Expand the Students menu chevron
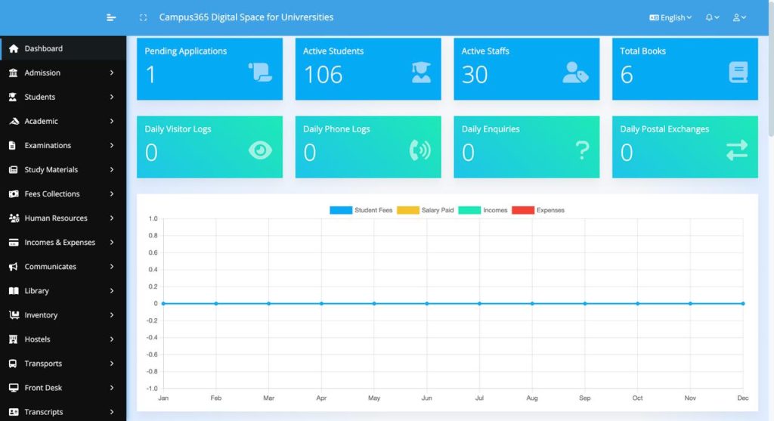Screen dimensions: 774x421 [112, 97]
